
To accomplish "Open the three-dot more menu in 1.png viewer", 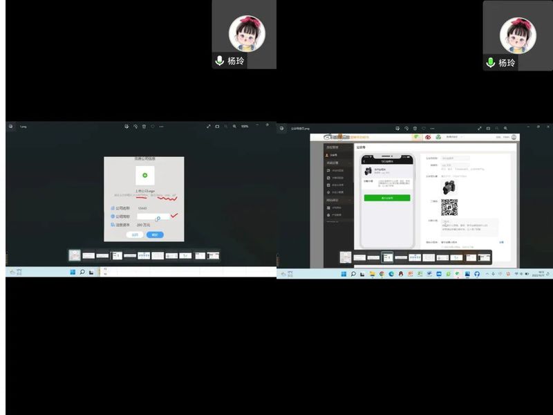I will coord(162,127).
